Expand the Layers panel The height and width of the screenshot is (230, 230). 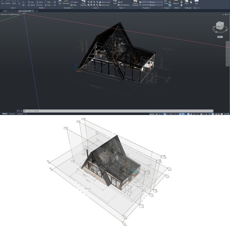[96, 8]
